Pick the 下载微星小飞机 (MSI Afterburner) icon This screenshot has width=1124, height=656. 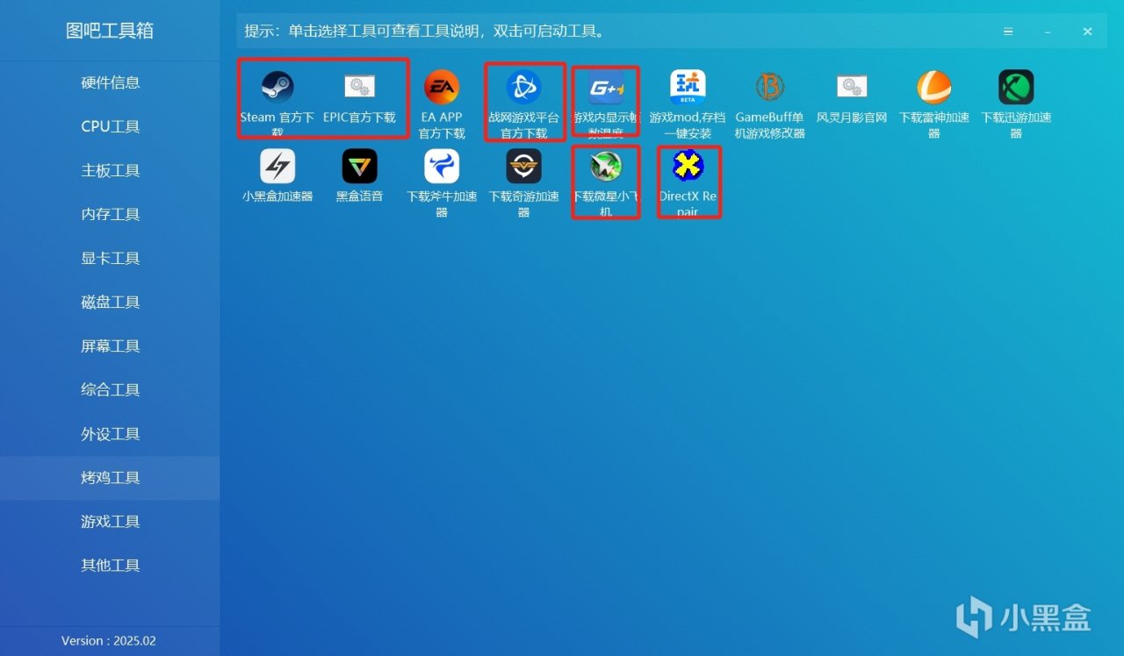pyautogui.click(x=606, y=166)
